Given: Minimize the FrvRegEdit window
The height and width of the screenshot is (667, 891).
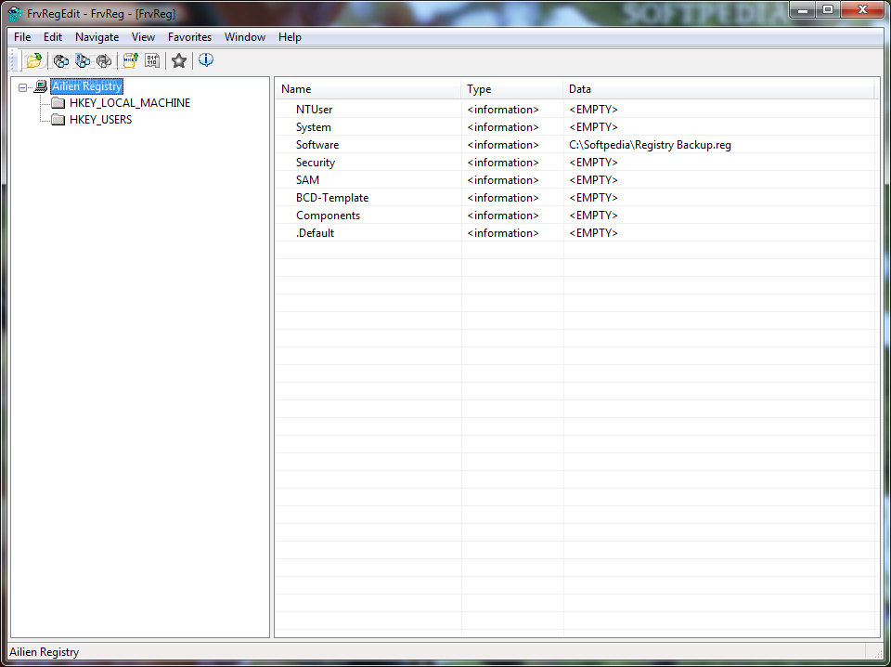Looking at the screenshot, I should pos(803,9).
